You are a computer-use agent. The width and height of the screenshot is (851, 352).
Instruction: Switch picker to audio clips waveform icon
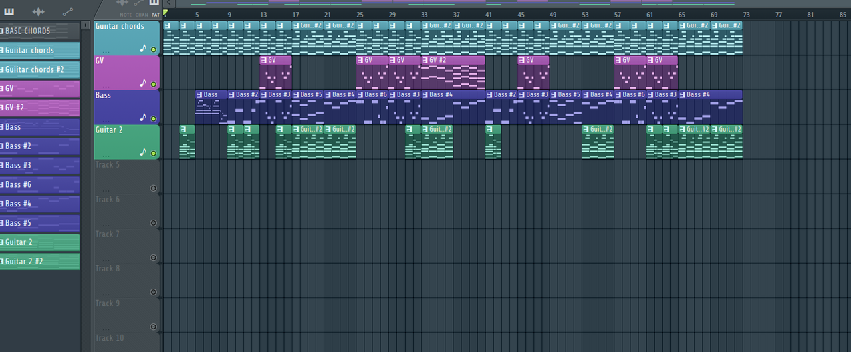point(39,11)
